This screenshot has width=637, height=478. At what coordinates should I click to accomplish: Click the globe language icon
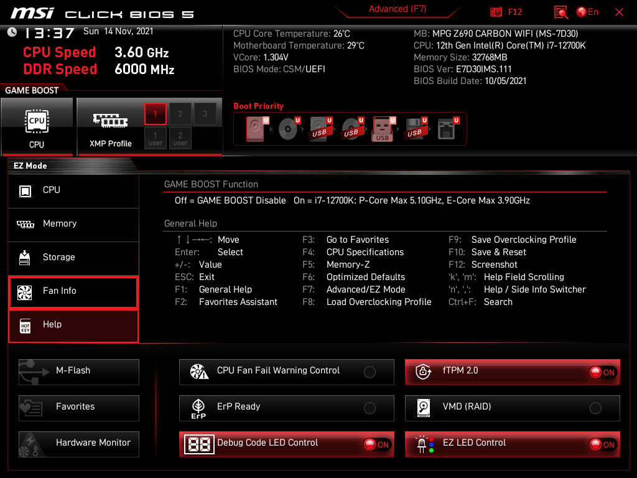pos(582,12)
